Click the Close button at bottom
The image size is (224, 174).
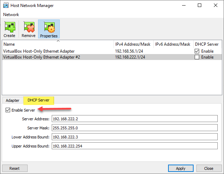click(209, 168)
